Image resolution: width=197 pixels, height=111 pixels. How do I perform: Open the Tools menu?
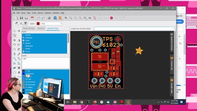[x=34, y=13]
